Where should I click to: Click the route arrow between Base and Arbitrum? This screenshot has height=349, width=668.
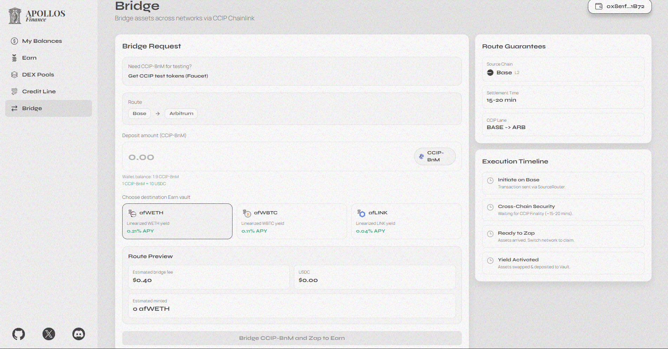coord(158,114)
